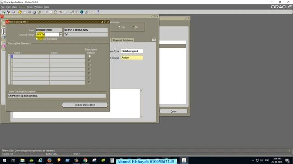
Task: Open the Item Status field showing Active
Action: (132, 58)
